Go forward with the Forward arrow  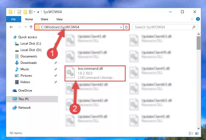pos(19,27)
